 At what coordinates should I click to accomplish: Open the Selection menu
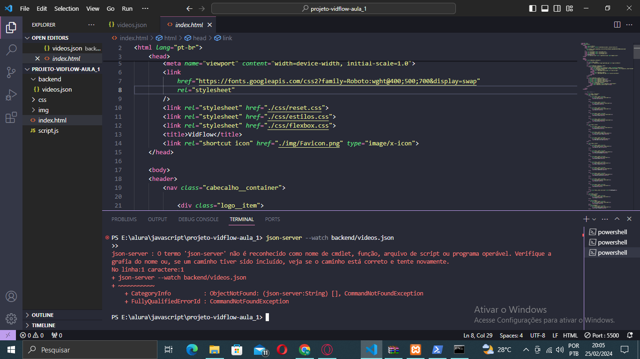pos(67,8)
